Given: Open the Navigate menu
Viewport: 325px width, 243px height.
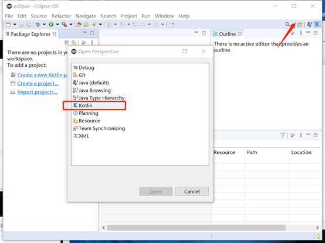Looking at the screenshot, I should [86, 16].
